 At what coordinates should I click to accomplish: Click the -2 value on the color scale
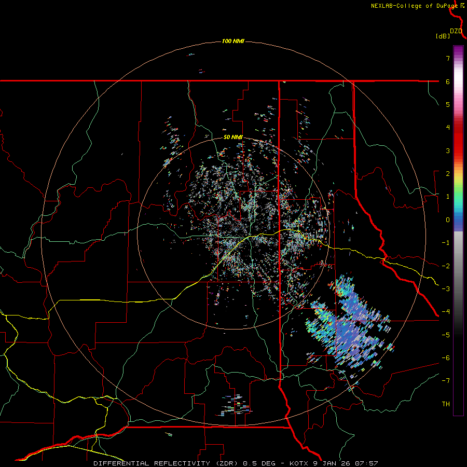(x=446, y=266)
